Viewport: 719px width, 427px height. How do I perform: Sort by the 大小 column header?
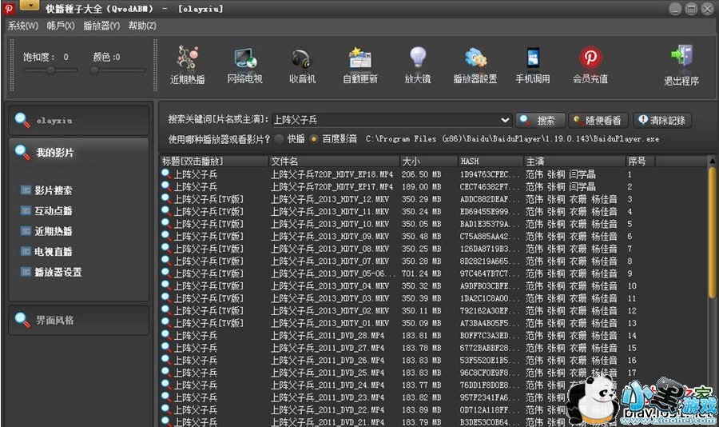pos(429,162)
